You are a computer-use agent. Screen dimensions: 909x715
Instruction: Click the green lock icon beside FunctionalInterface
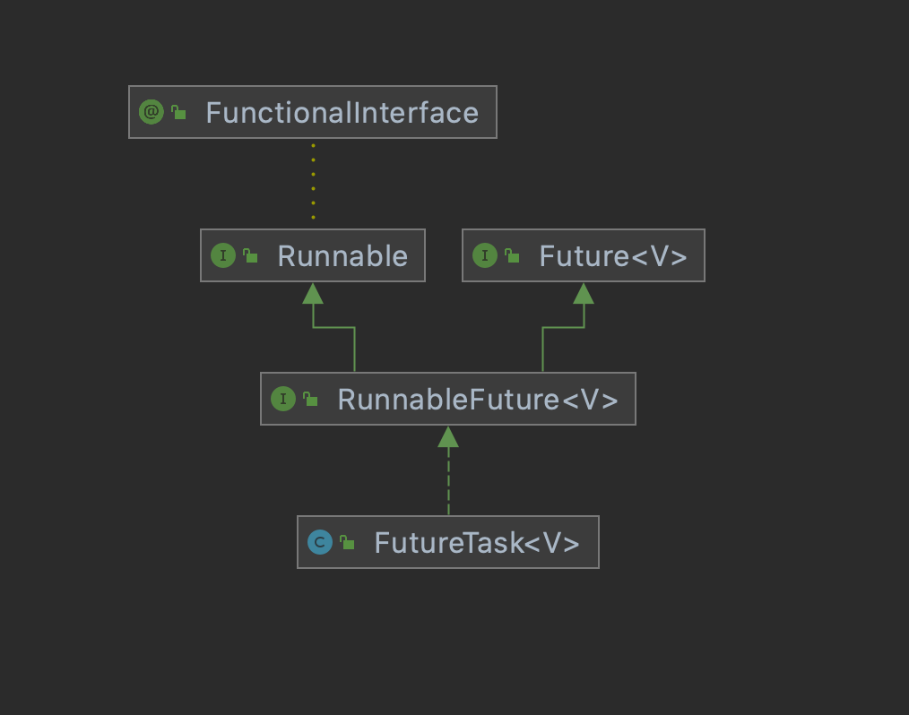point(178,113)
